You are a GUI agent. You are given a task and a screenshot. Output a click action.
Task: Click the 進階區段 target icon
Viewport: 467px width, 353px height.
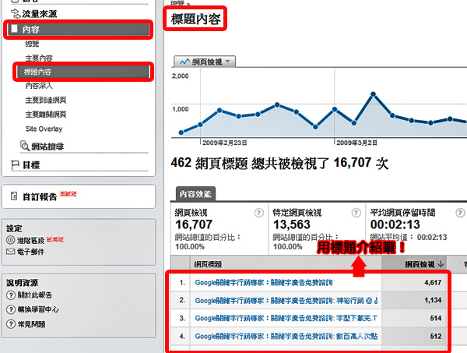tap(10, 240)
